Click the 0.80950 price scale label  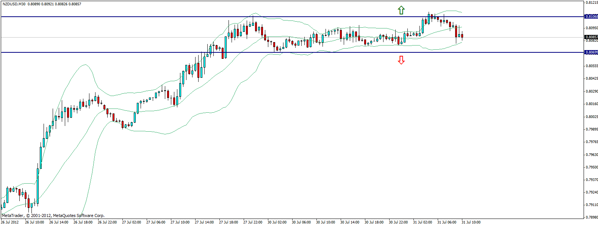(592, 28)
